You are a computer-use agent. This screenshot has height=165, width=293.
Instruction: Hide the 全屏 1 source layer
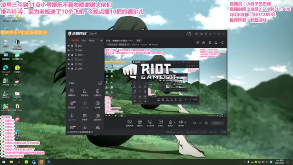(68, 69)
